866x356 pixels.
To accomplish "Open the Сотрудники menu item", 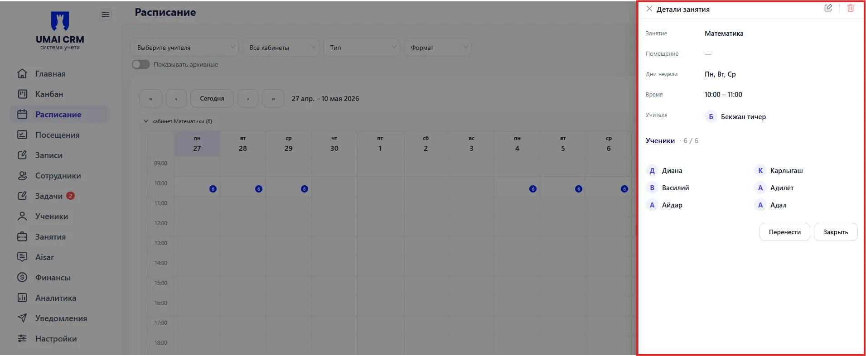I will [x=60, y=175].
